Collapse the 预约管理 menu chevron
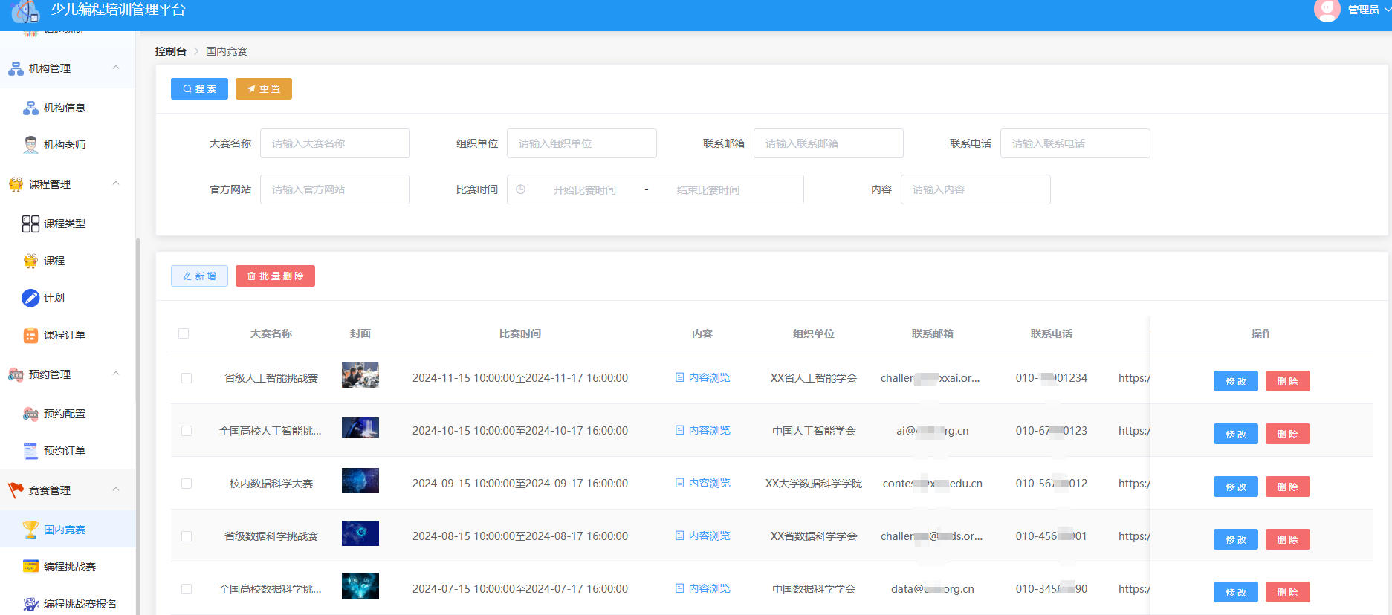 coord(116,374)
